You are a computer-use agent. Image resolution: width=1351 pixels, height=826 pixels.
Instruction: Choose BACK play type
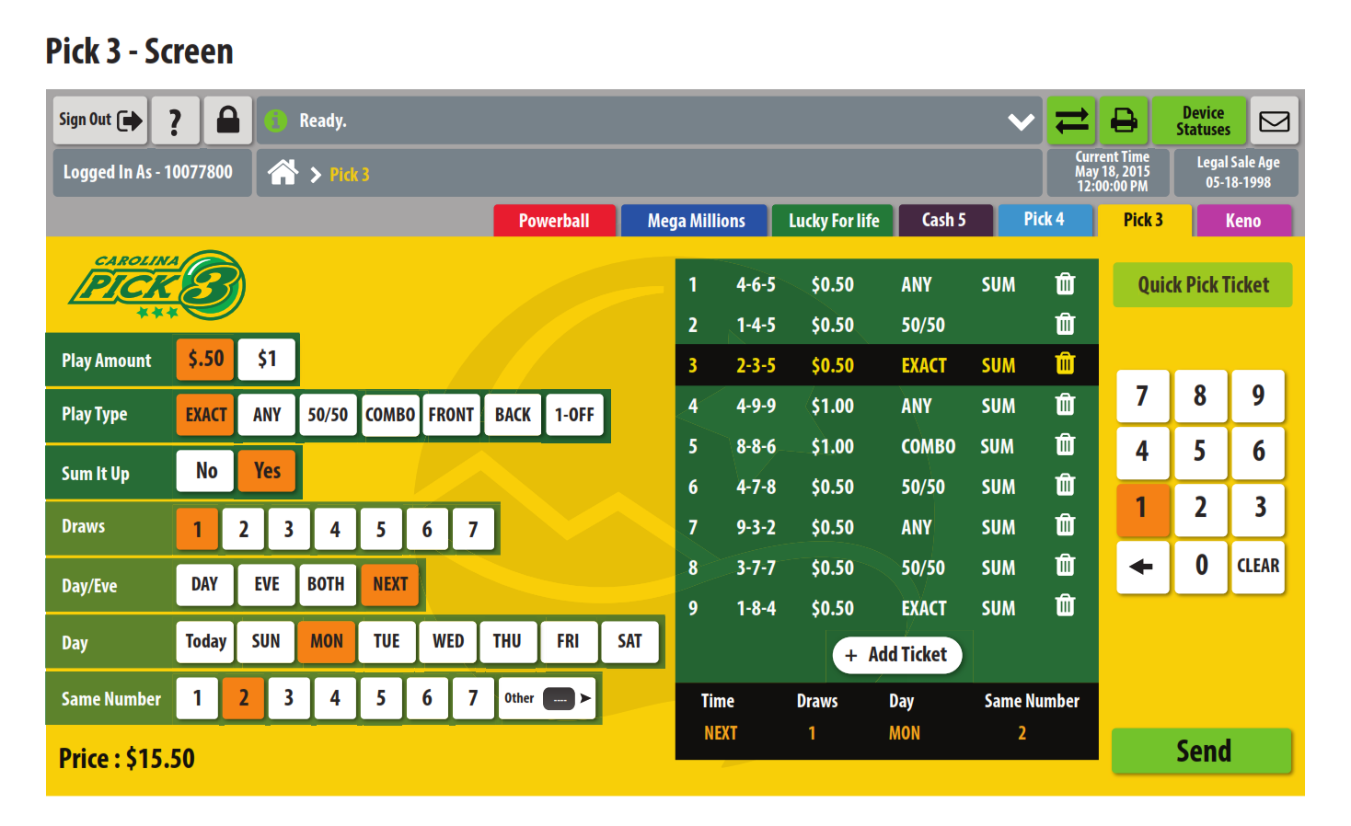click(x=513, y=415)
